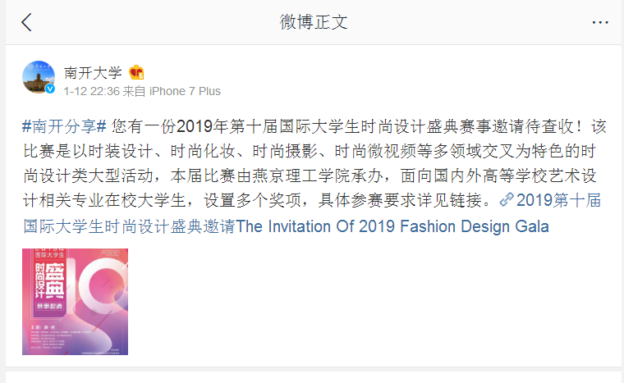Click the member badge beside 南开大学
The width and height of the screenshot is (624, 383).
[x=137, y=72]
